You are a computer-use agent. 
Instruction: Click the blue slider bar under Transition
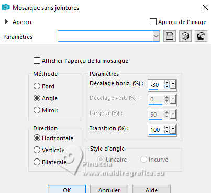click(x=162, y=135)
